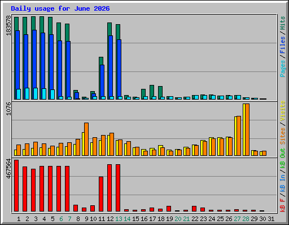289x225 pixels.
Task: Click day 12 on the x-axis
Action: 110,219
